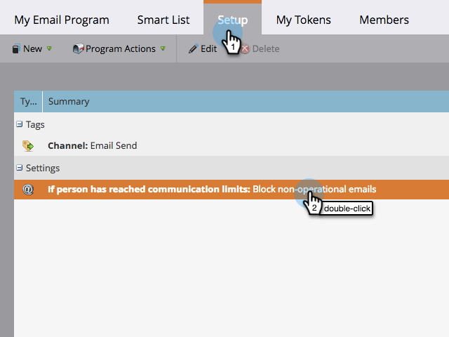Click the New toolbar icon
Viewport: 449px width, 337px height.
coord(16,49)
